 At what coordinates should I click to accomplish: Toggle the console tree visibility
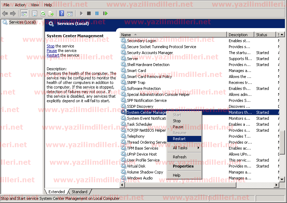click(24, 13)
